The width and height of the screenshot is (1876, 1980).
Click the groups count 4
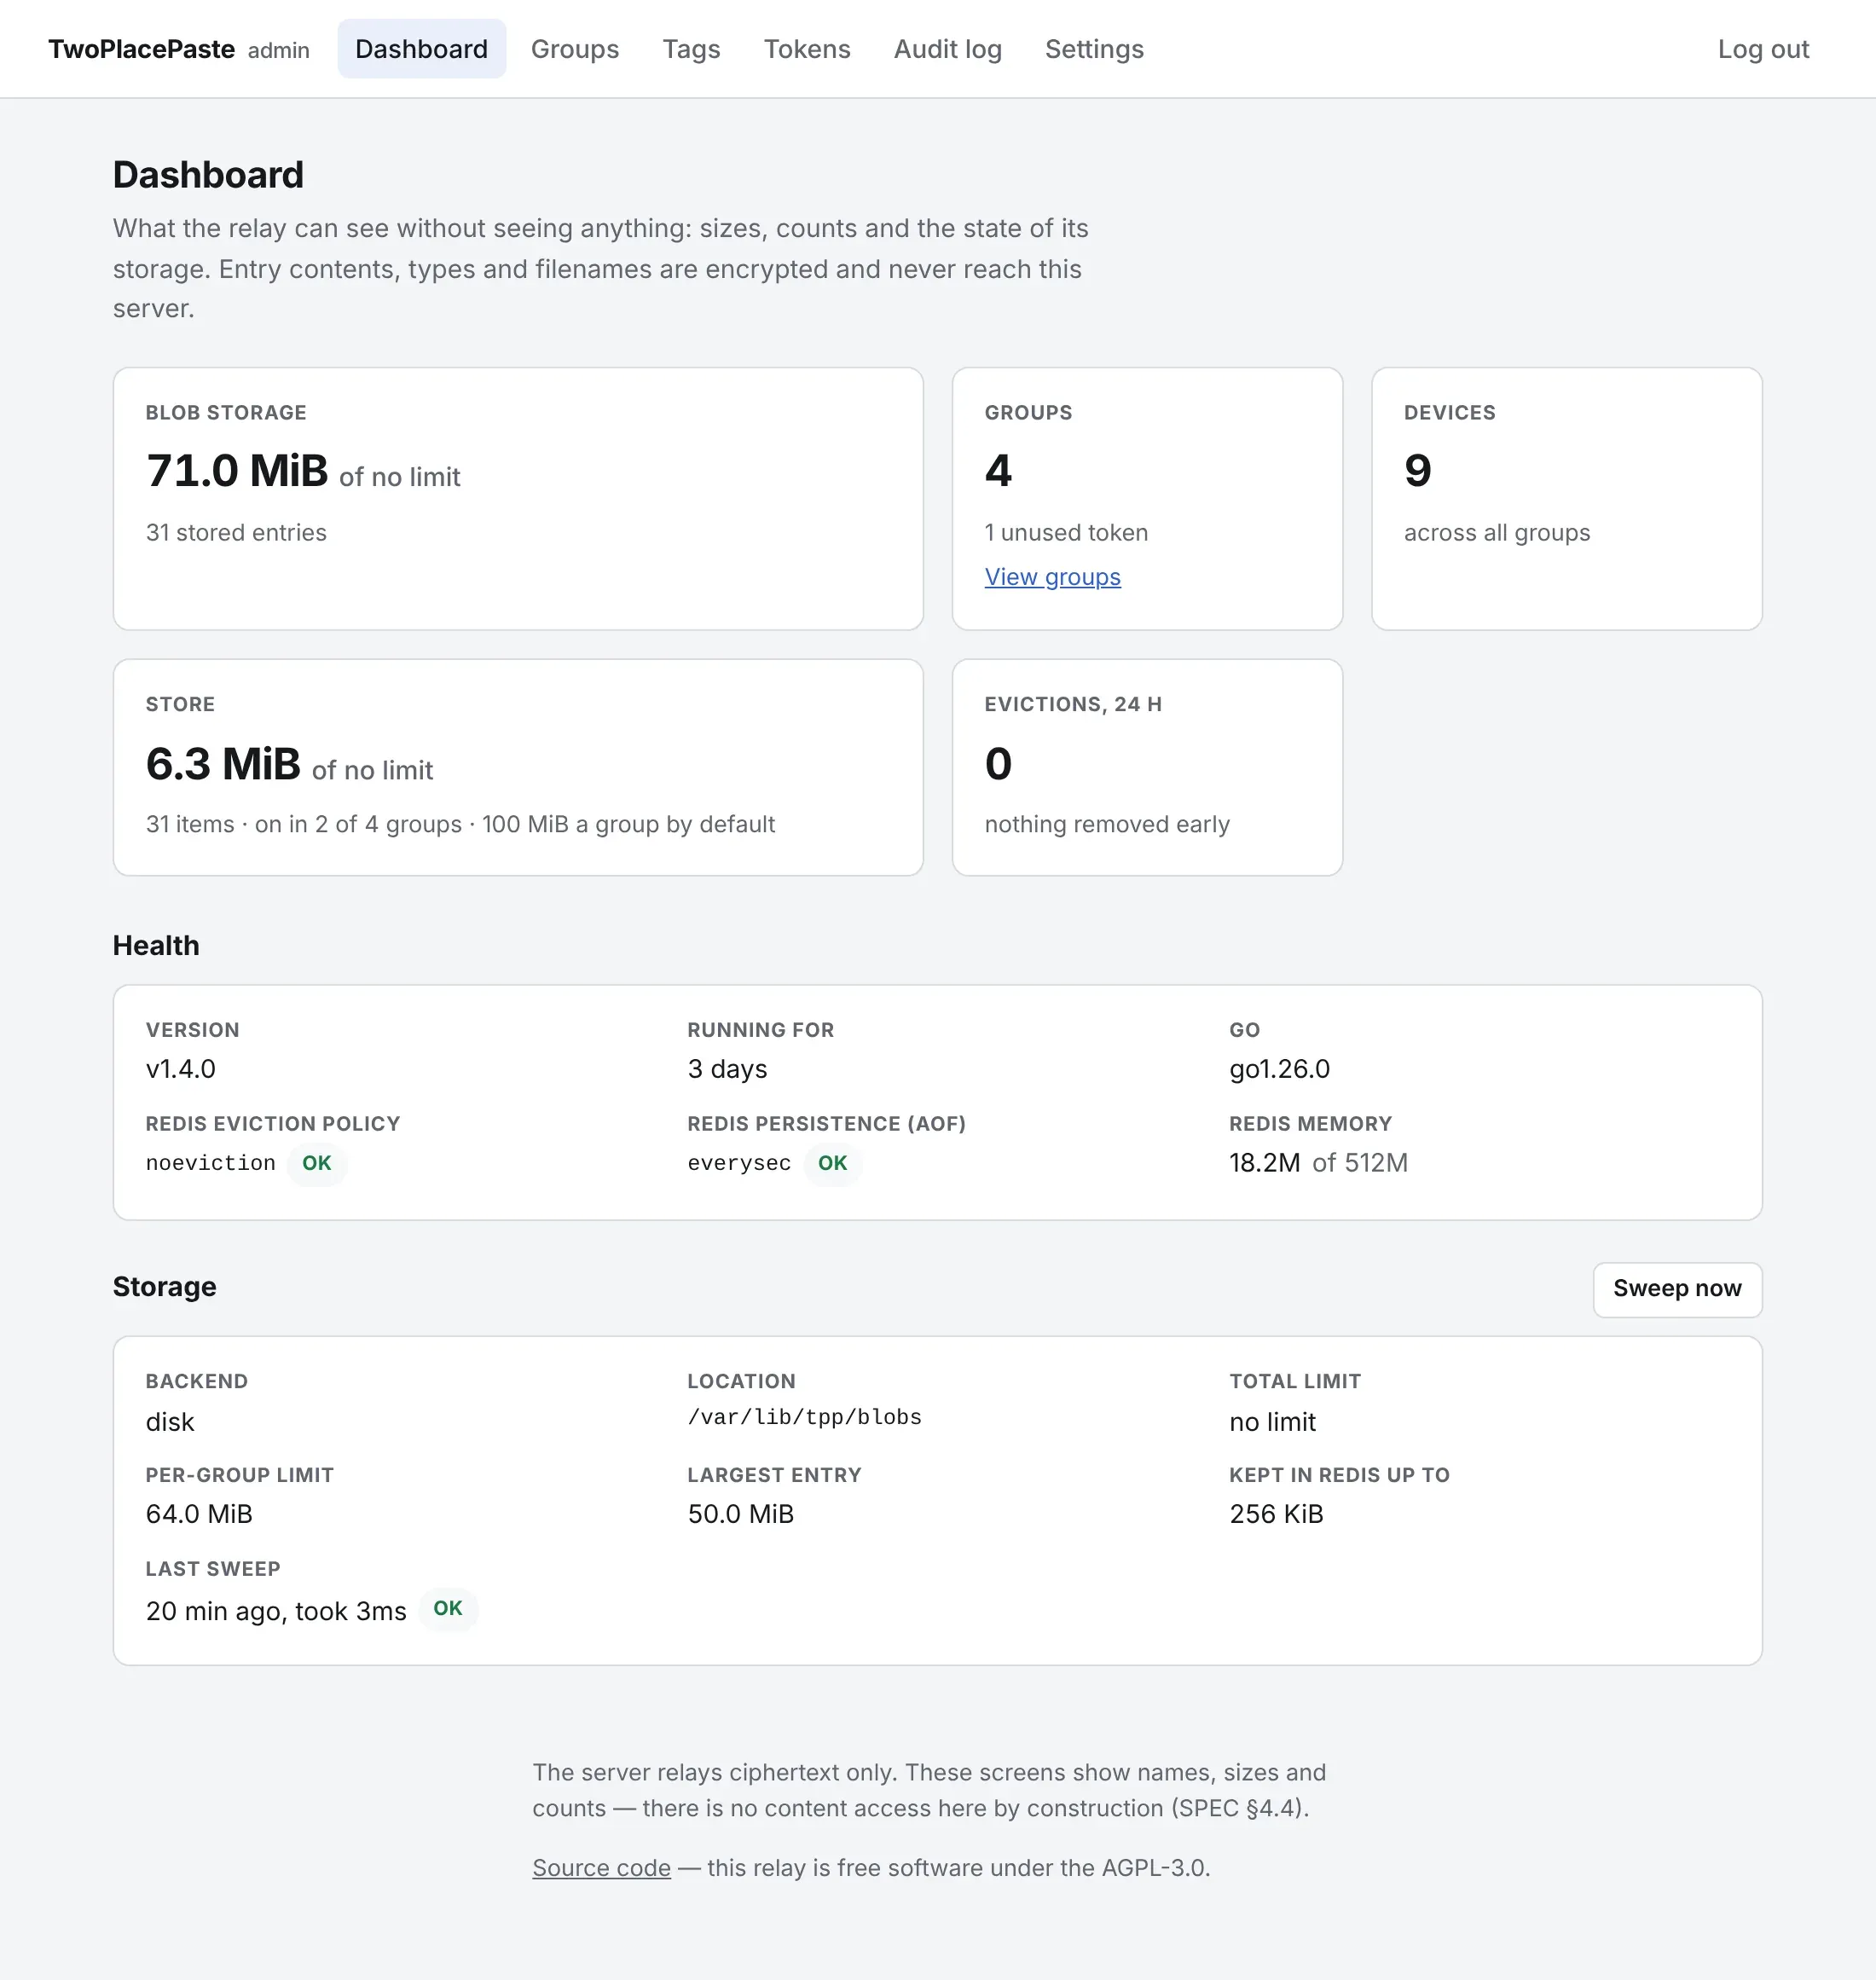(998, 471)
